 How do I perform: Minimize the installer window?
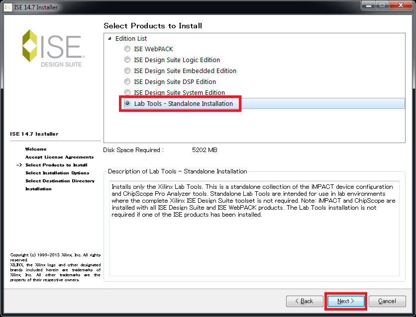point(368,5)
